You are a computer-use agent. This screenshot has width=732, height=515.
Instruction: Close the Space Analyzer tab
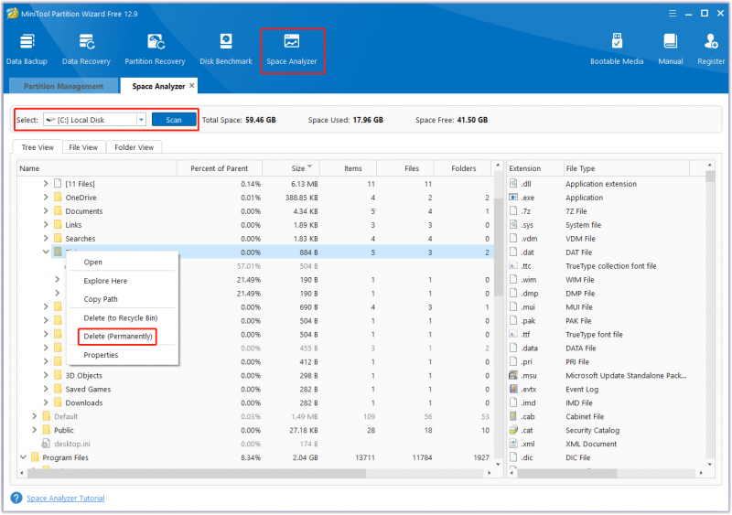(192, 85)
